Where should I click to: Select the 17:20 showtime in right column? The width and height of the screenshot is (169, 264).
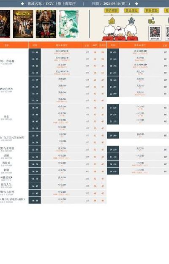click(x=113, y=107)
